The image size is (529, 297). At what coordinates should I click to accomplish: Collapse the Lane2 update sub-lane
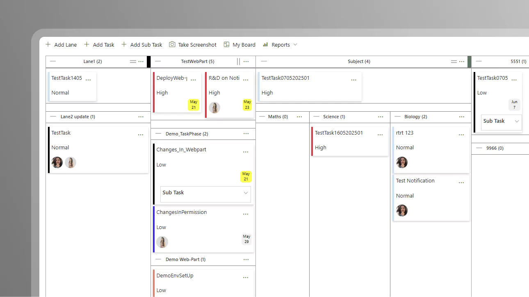(x=53, y=117)
